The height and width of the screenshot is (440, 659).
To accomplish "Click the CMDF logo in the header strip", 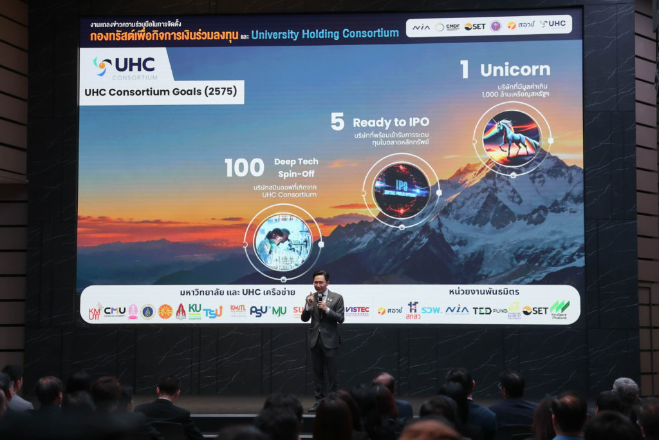I will pyautogui.click(x=448, y=27).
